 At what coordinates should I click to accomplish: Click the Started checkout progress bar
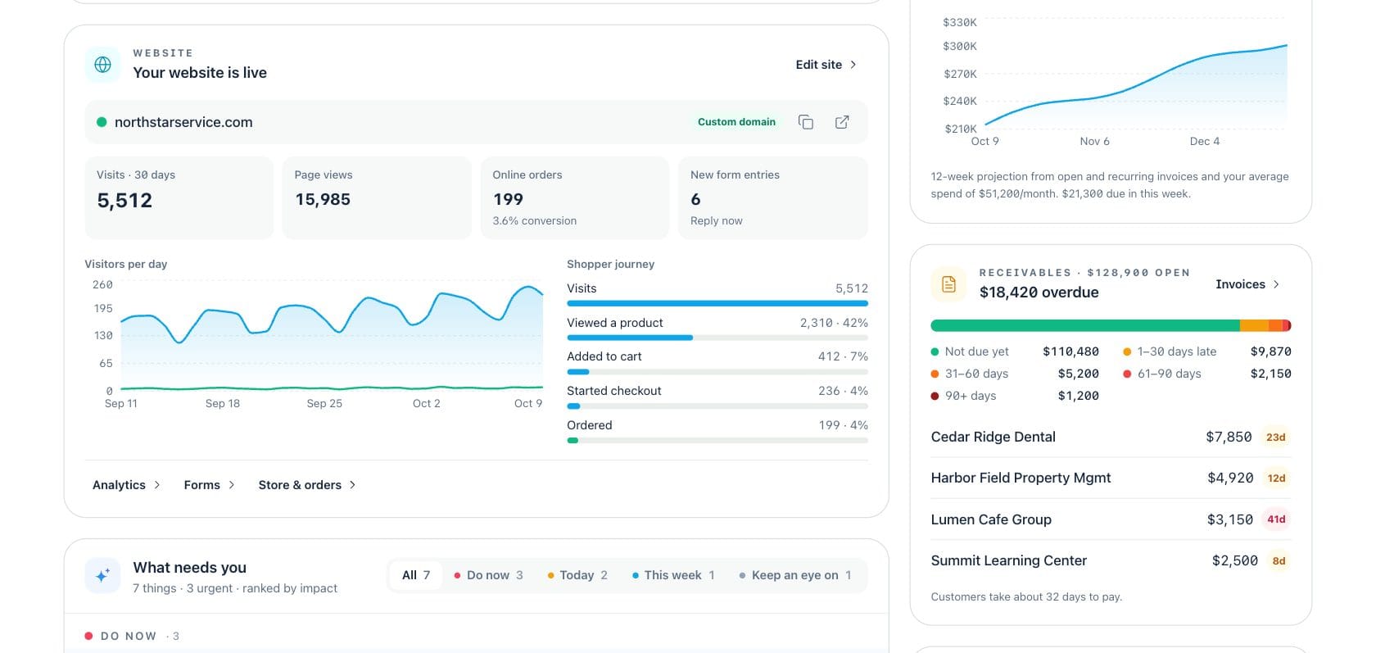(x=717, y=406)
